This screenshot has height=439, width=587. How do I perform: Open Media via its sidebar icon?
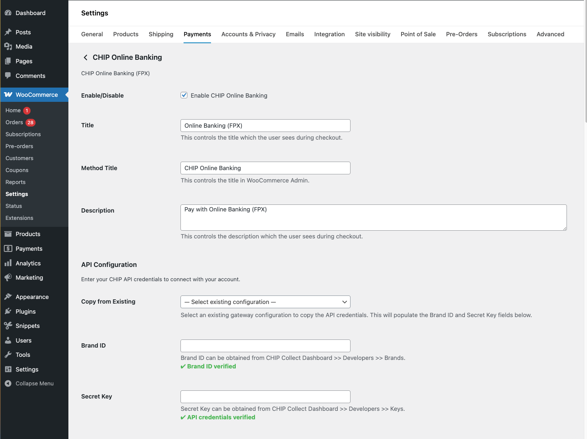pos(8,47)
